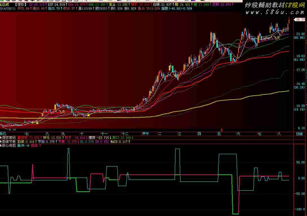This screenshot has height=216, width=307.
Task: Click the 神马:13.531 value
Action: click(52, 138)
